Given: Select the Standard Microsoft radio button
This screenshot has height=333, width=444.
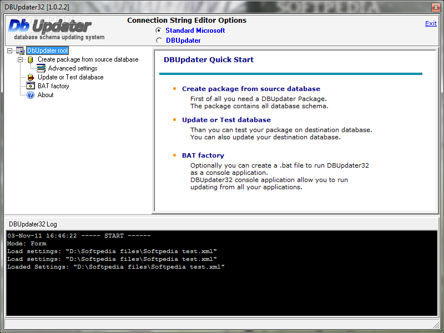Looking at the screenshot, I should click(x=159, y=31).
